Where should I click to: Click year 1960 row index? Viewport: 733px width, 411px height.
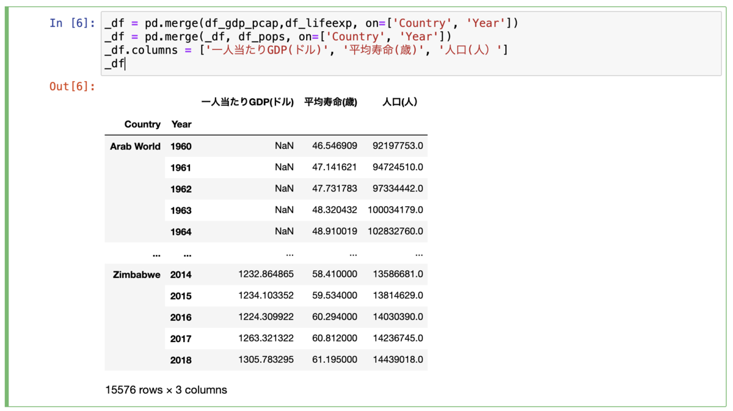pyautogui.click(x=181, y=146)
